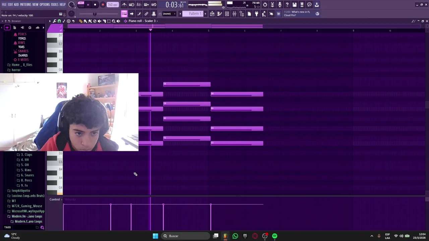Select the piano roll draw pencil tool
The width and height of the screenshot is (429, 241).
pos(80,21)
